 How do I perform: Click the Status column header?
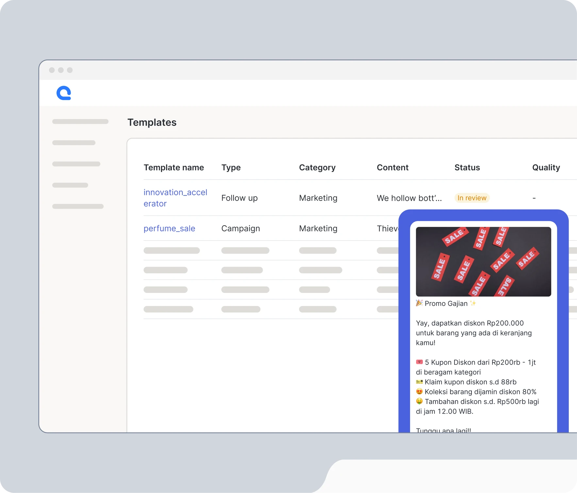point(467,167)
